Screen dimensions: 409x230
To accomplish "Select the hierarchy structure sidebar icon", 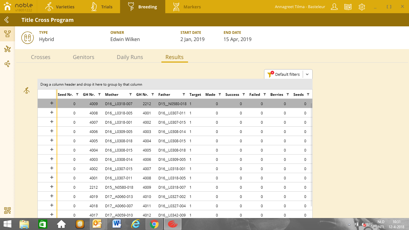I will click(x=7, y=34).
